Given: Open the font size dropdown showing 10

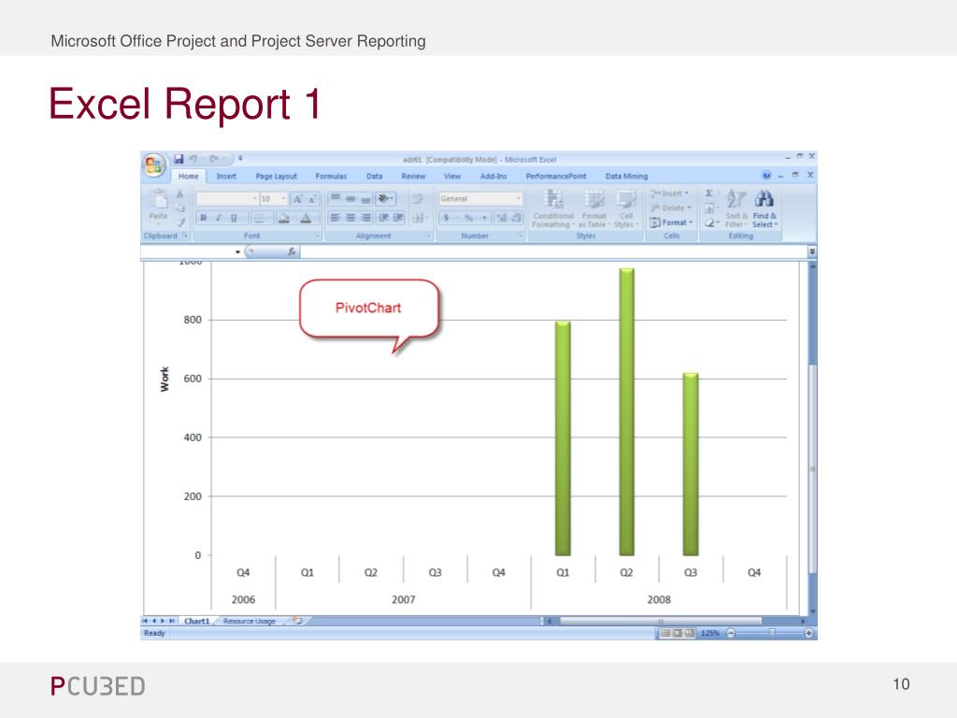Looking at the screenshot, I should coord(274,199).
